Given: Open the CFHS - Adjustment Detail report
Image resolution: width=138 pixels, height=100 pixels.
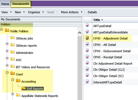Looking at the screenshot, I should (110, 38).
